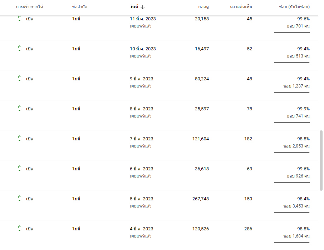Click comments count 286 for 4 มี.ค. video
The image size is (324, 250).
[248, 229]
